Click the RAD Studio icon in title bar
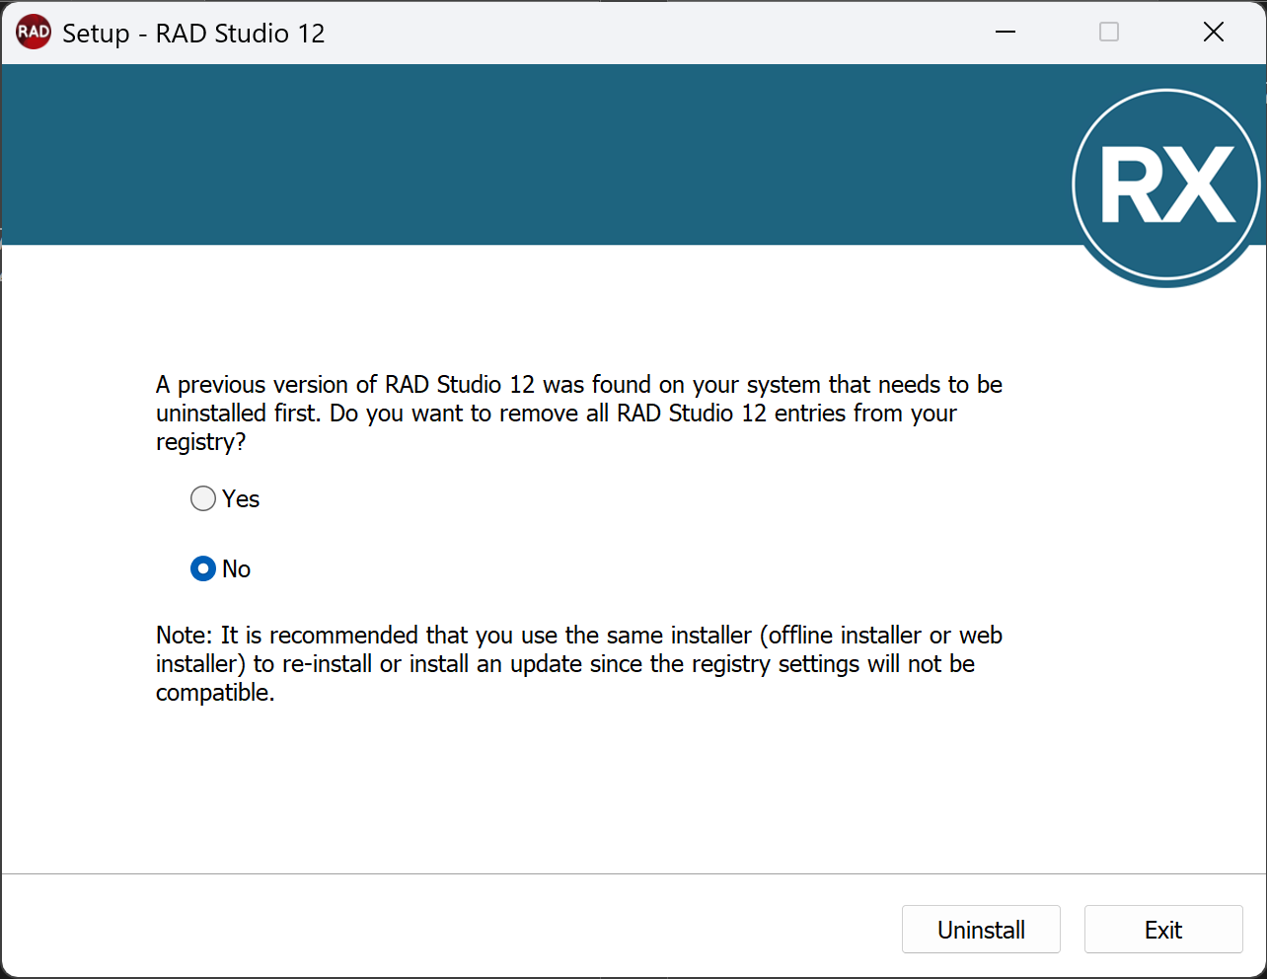Screen dimensions: 1267x979 coord(34,33)
